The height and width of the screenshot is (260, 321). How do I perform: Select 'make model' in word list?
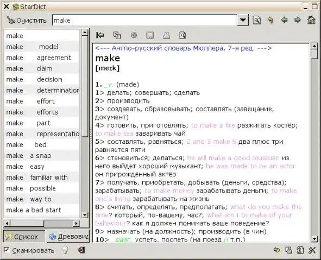[x=42, y=47]
